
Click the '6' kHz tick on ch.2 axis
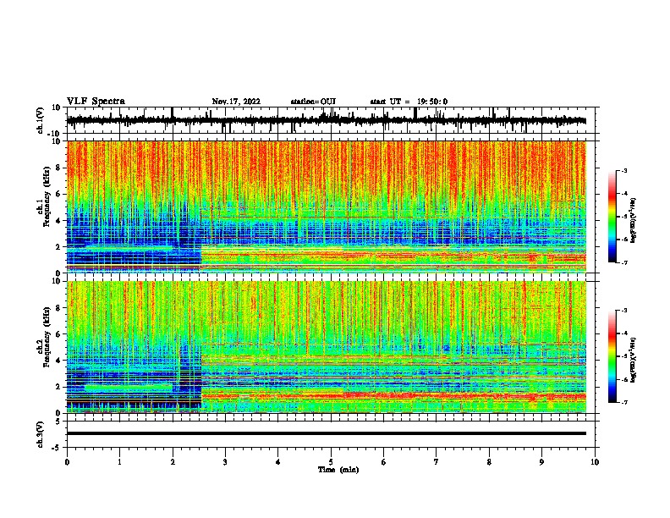click(59, 334)
